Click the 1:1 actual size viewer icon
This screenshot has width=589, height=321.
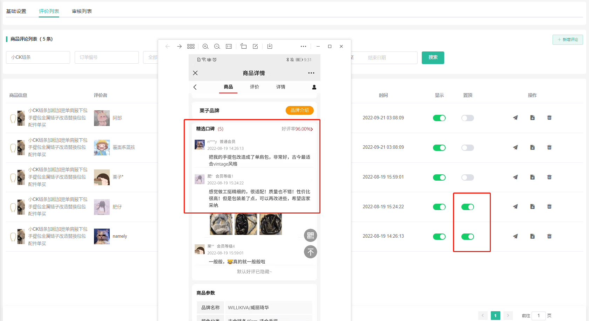point(229,47)
